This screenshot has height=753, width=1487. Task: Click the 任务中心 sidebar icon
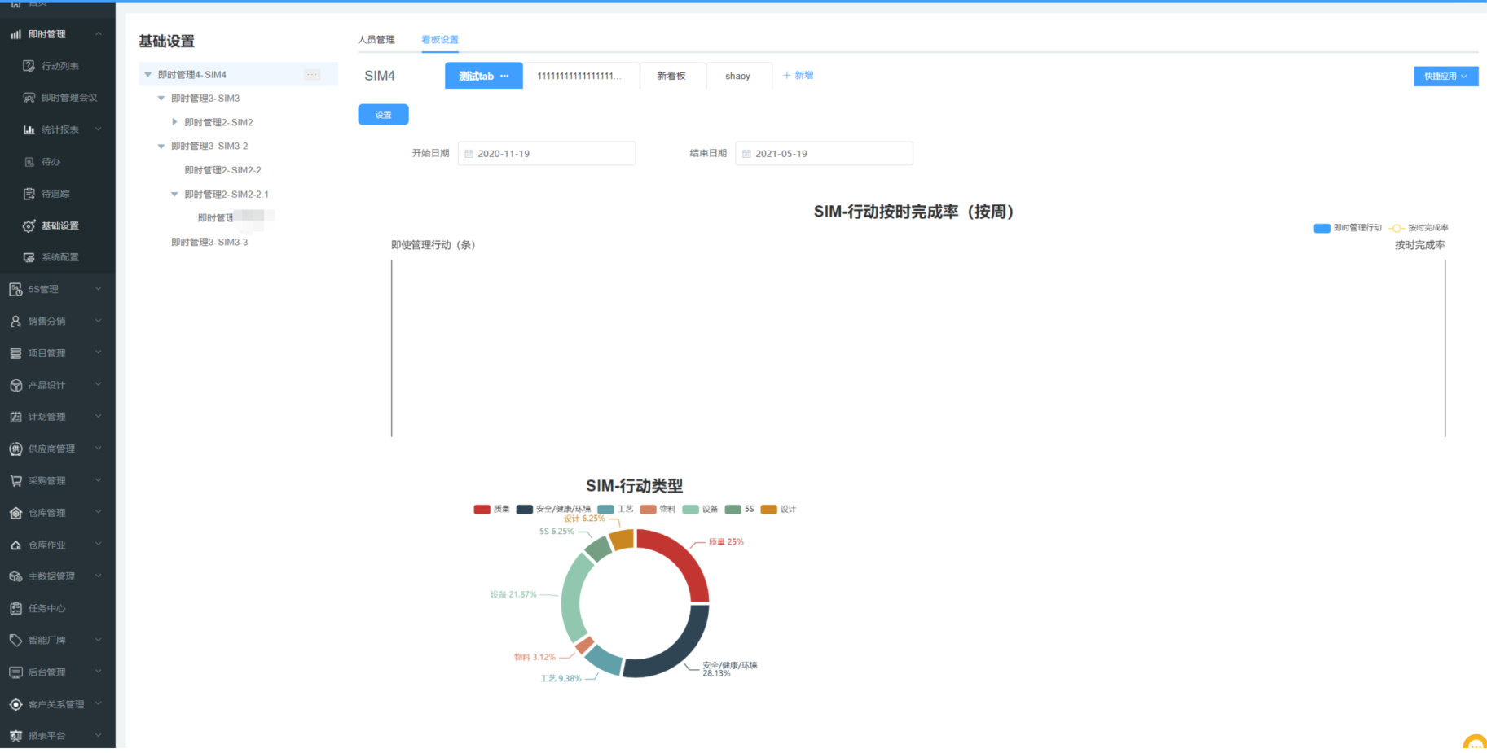point(15,608)
